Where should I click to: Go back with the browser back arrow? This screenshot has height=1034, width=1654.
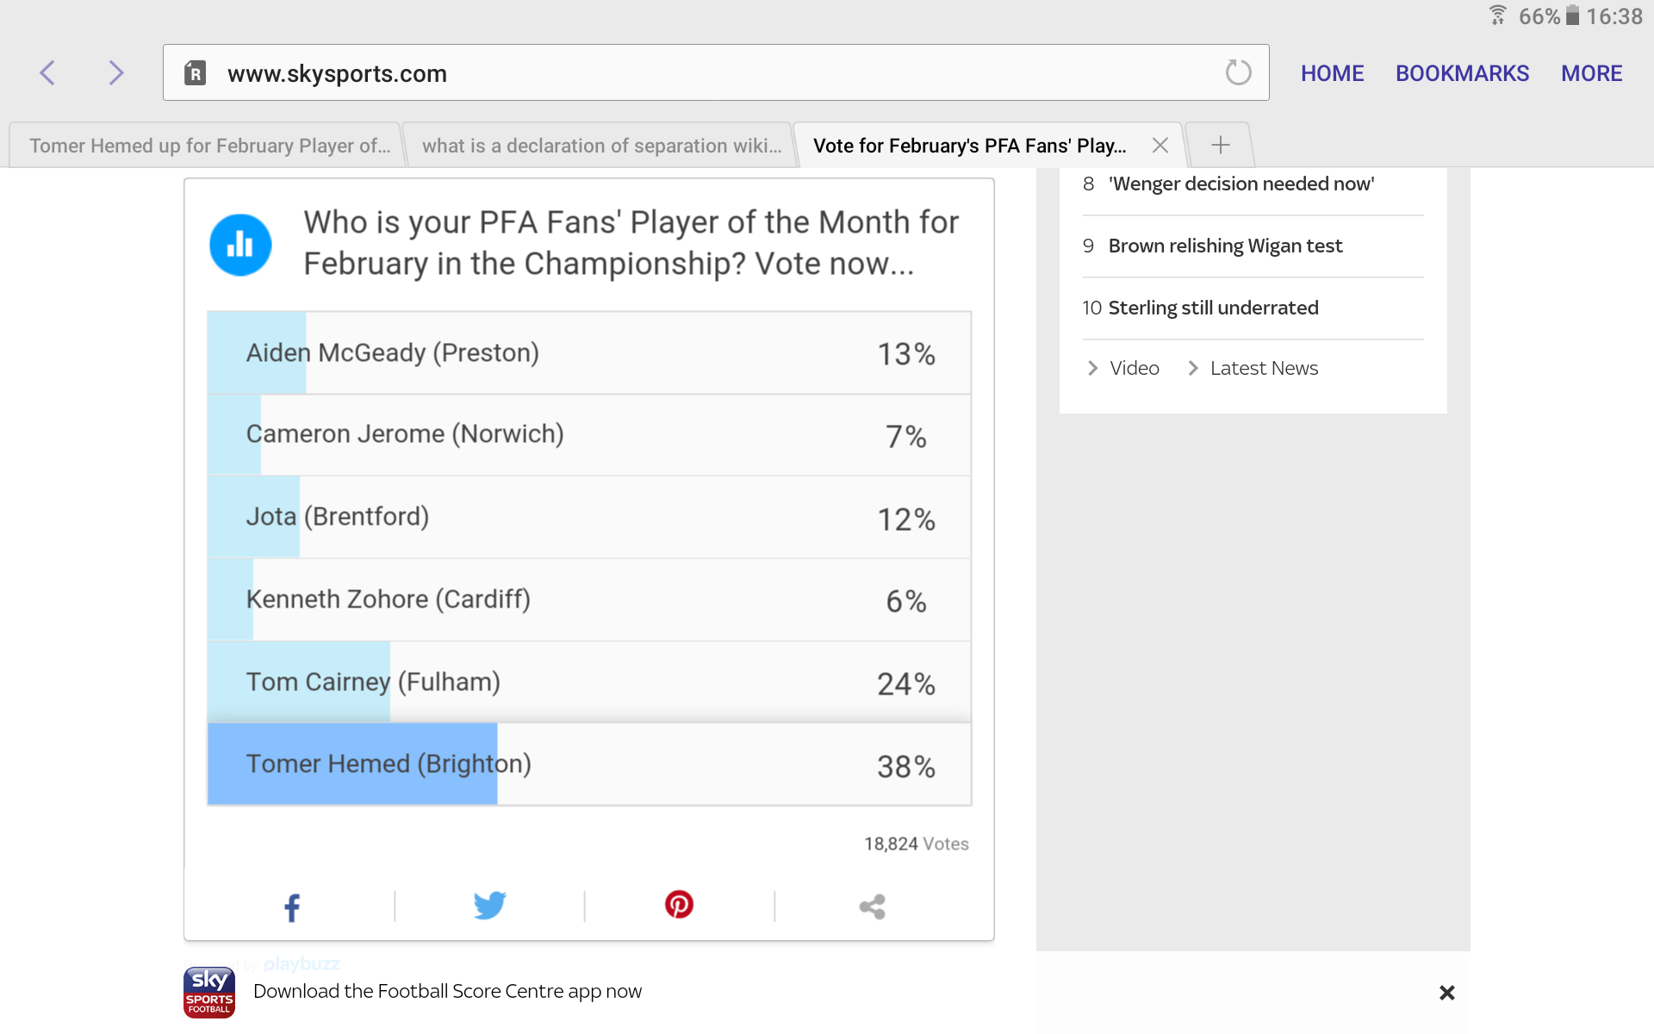tap(47, 73)
